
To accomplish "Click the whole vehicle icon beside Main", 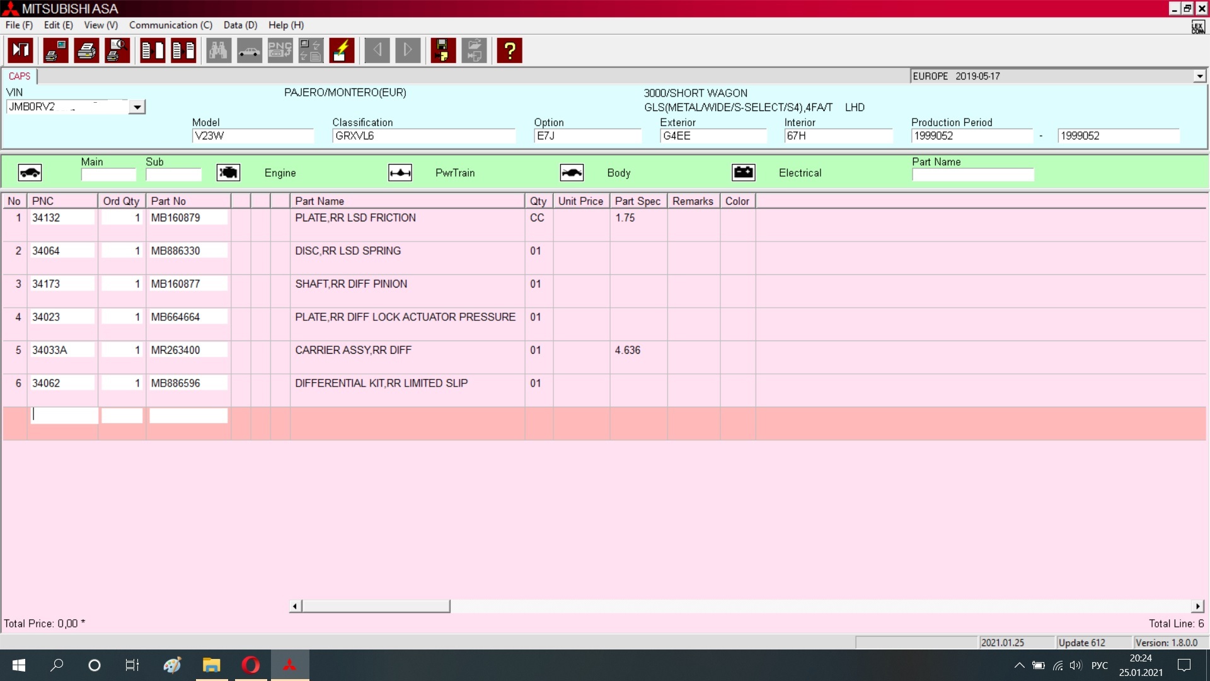I will click(x=30, y=172).
